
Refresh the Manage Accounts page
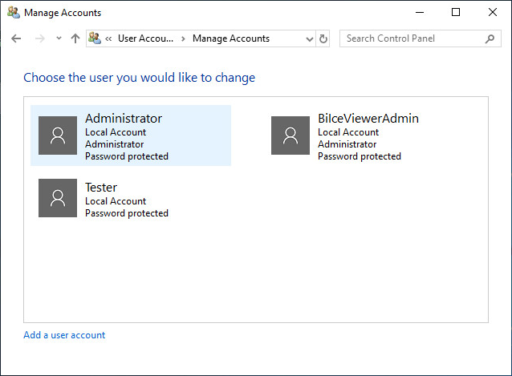323,38
